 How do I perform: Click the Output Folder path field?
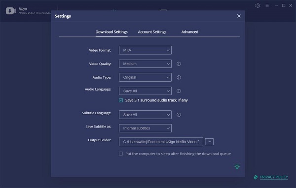click(161, 142)
